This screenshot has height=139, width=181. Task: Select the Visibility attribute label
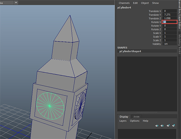click(156, 44)
